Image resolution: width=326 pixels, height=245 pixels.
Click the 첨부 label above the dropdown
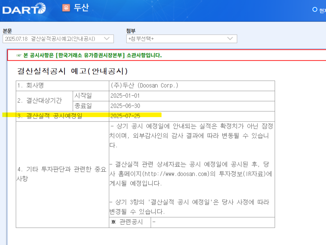[131, 31]
